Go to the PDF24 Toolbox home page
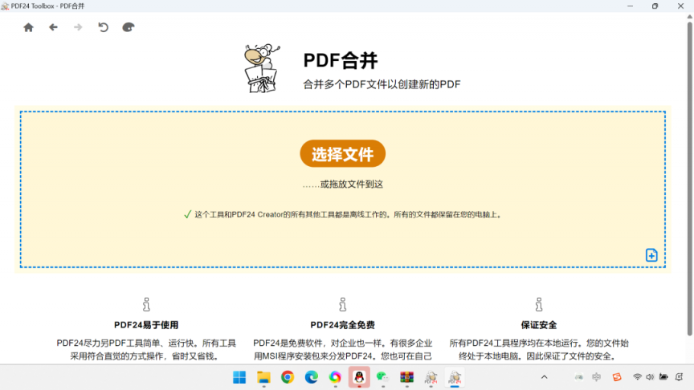This screenshot has width=694, height=390. click(x=29, y=27)
